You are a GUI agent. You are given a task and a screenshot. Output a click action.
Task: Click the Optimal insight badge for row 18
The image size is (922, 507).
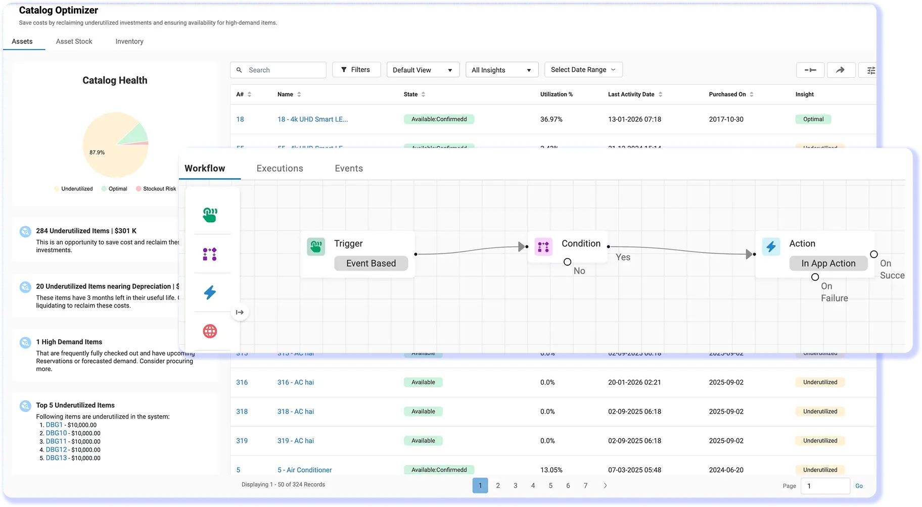813,119
